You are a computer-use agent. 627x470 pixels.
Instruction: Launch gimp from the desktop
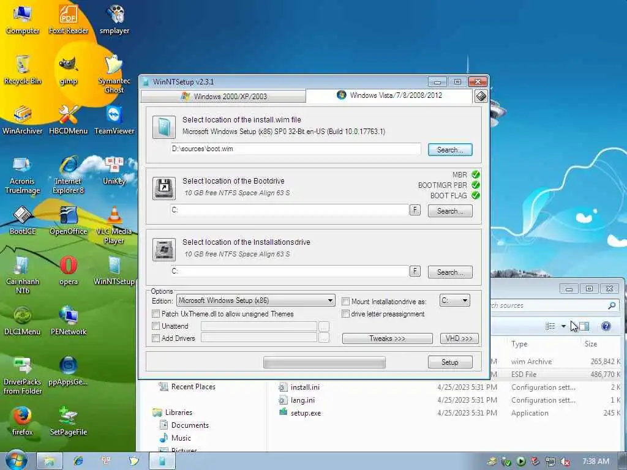(x=69, y=70)
